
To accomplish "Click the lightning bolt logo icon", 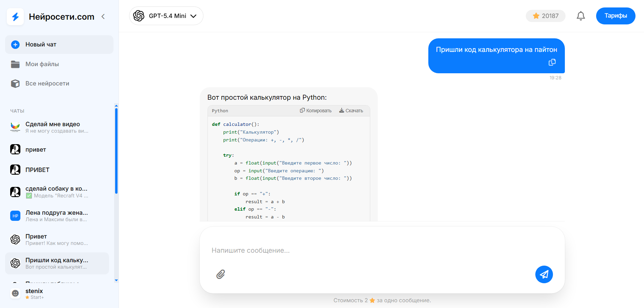I will pos(15,17).
